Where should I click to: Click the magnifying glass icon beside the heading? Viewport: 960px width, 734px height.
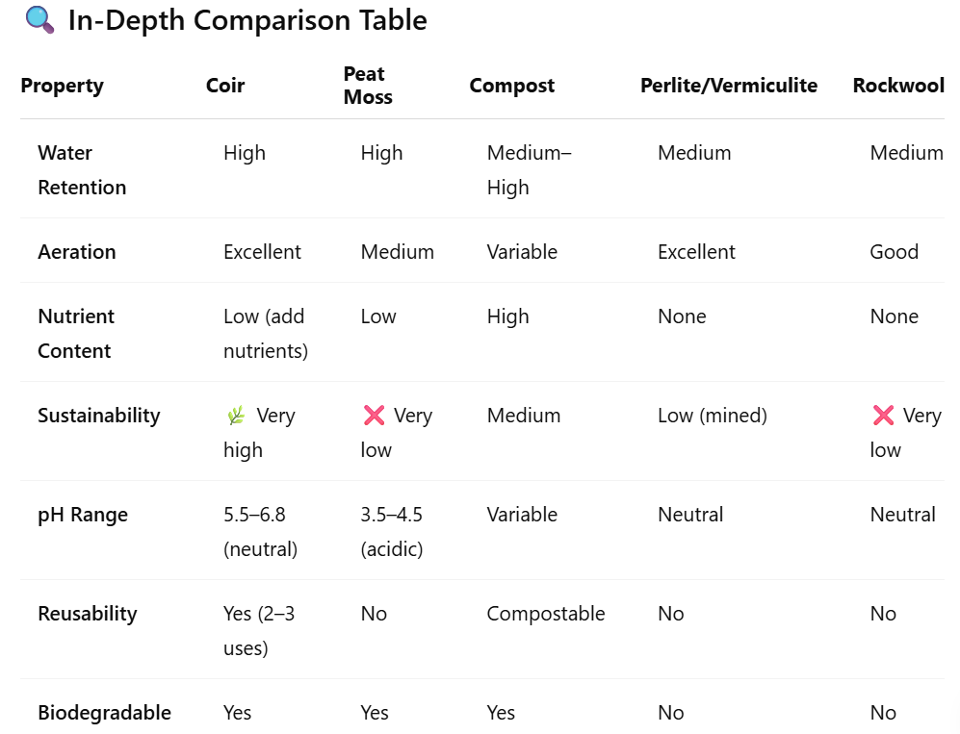tap(39, 20)
